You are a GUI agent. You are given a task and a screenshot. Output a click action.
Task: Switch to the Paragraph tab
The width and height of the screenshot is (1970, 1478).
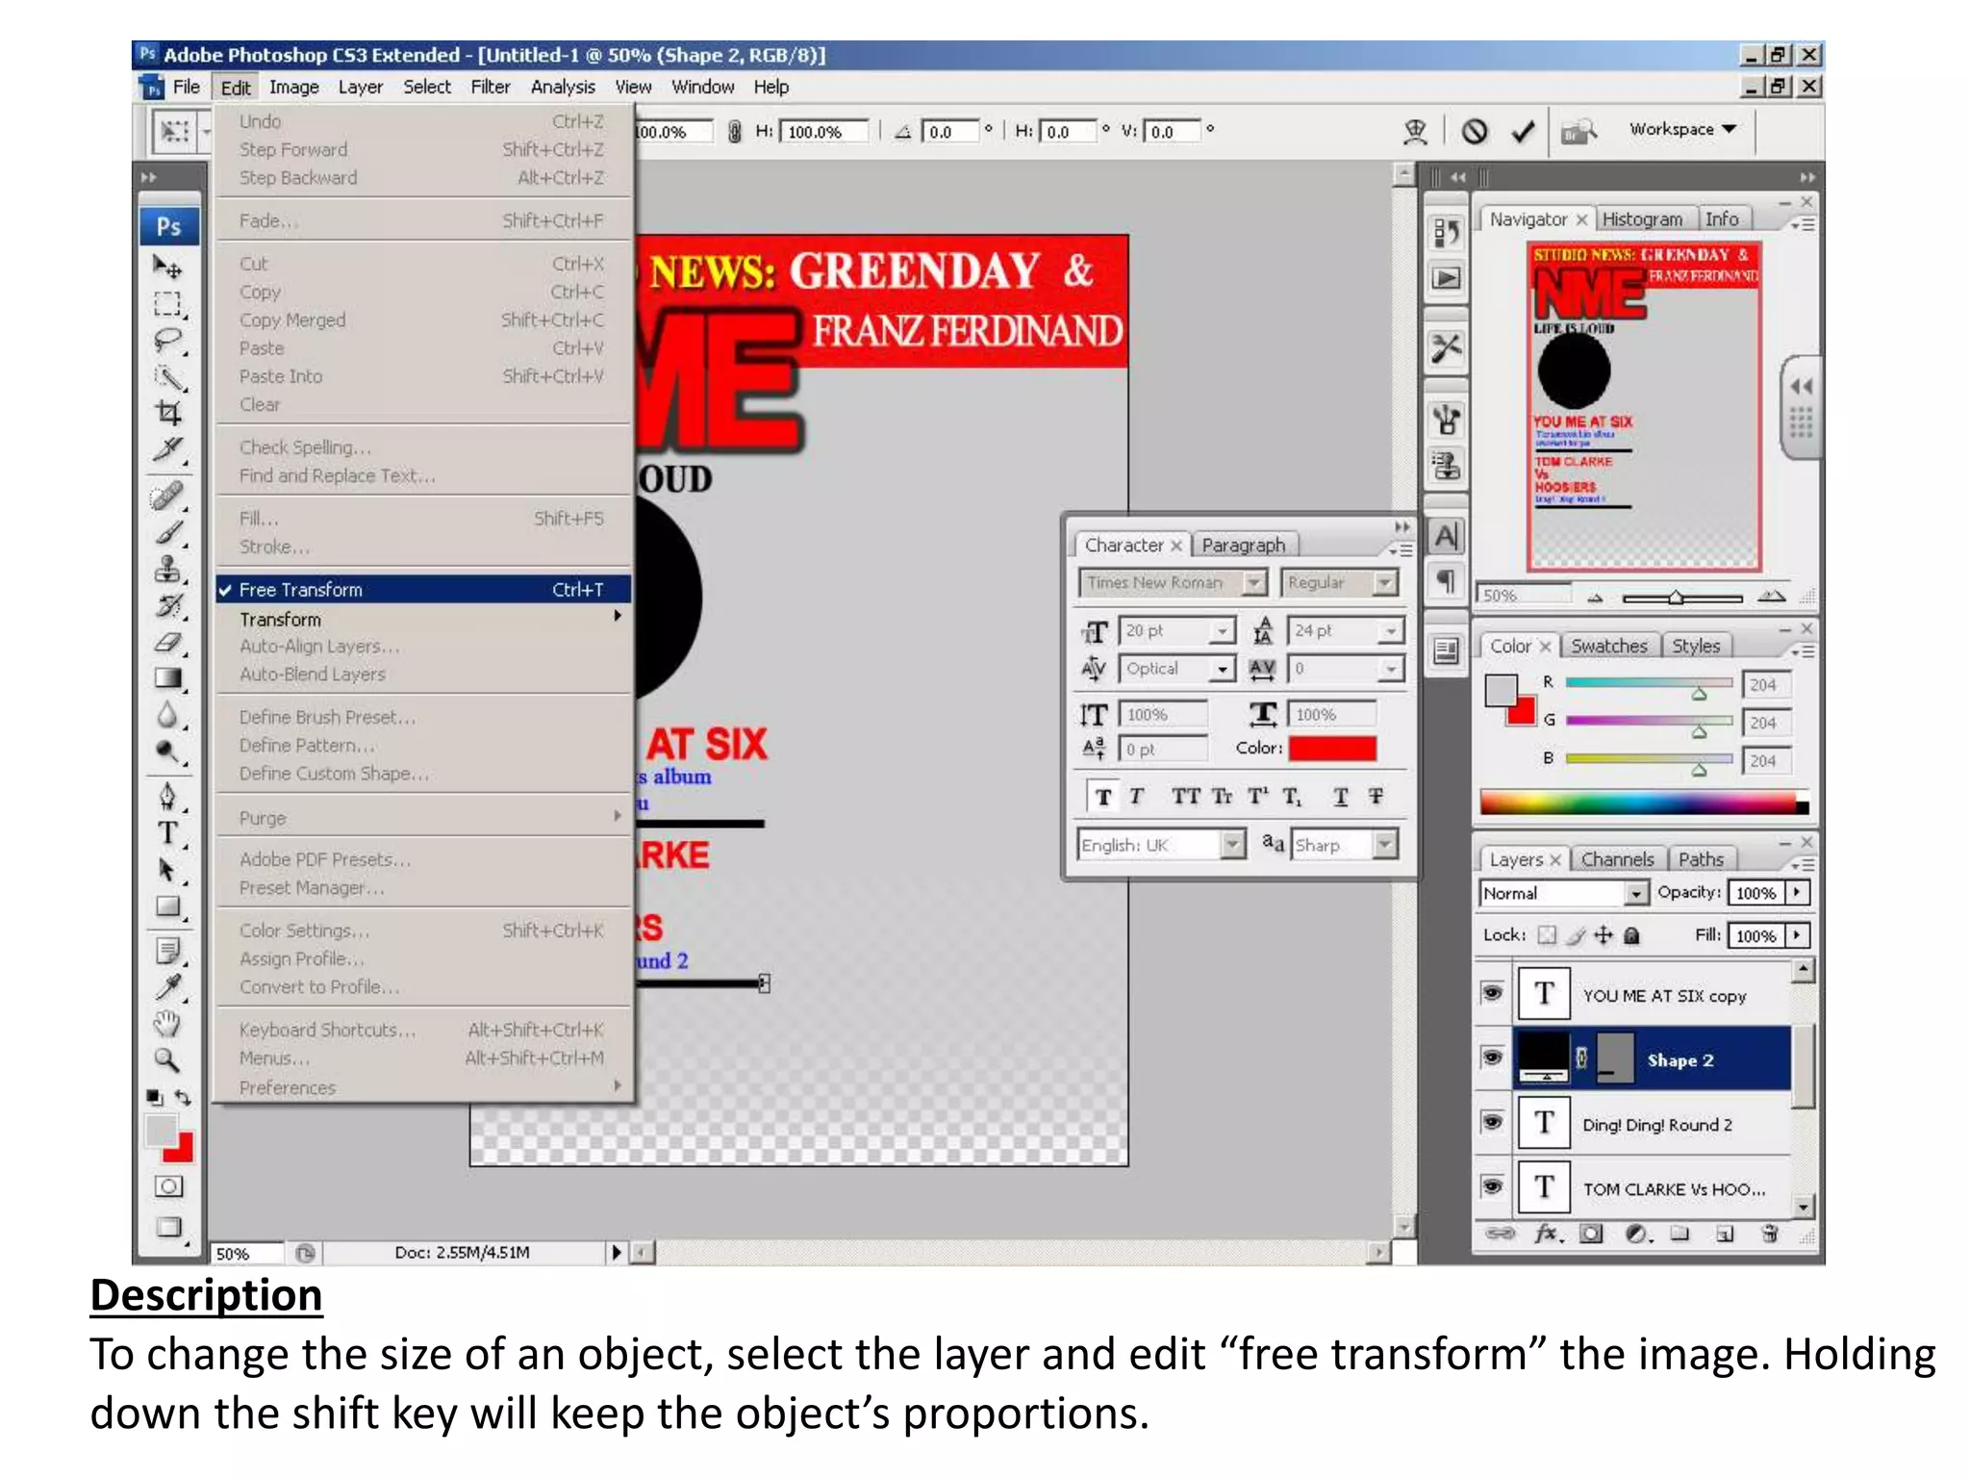[x=1243, y=546]
